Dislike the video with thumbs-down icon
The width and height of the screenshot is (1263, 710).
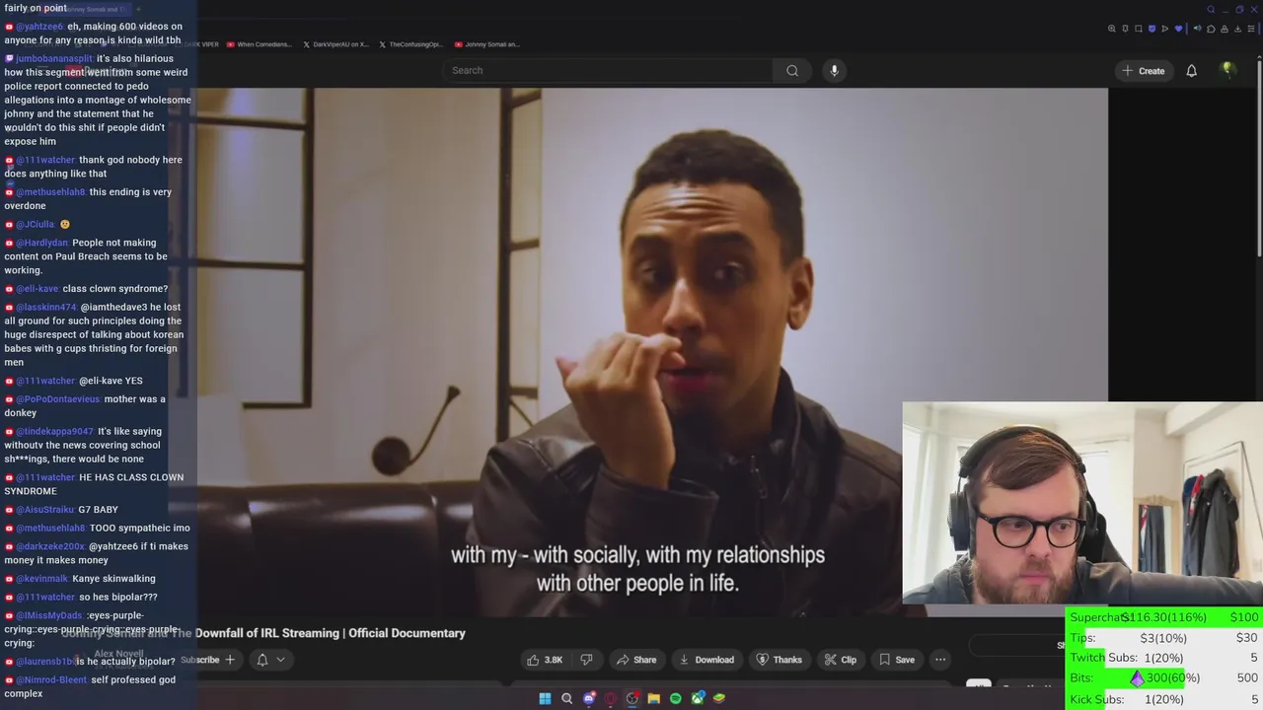pos(586,660)
